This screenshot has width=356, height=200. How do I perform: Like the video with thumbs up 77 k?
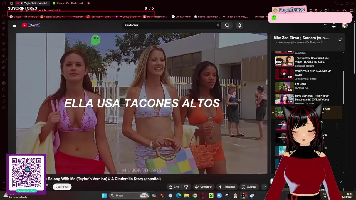point(174,187)
